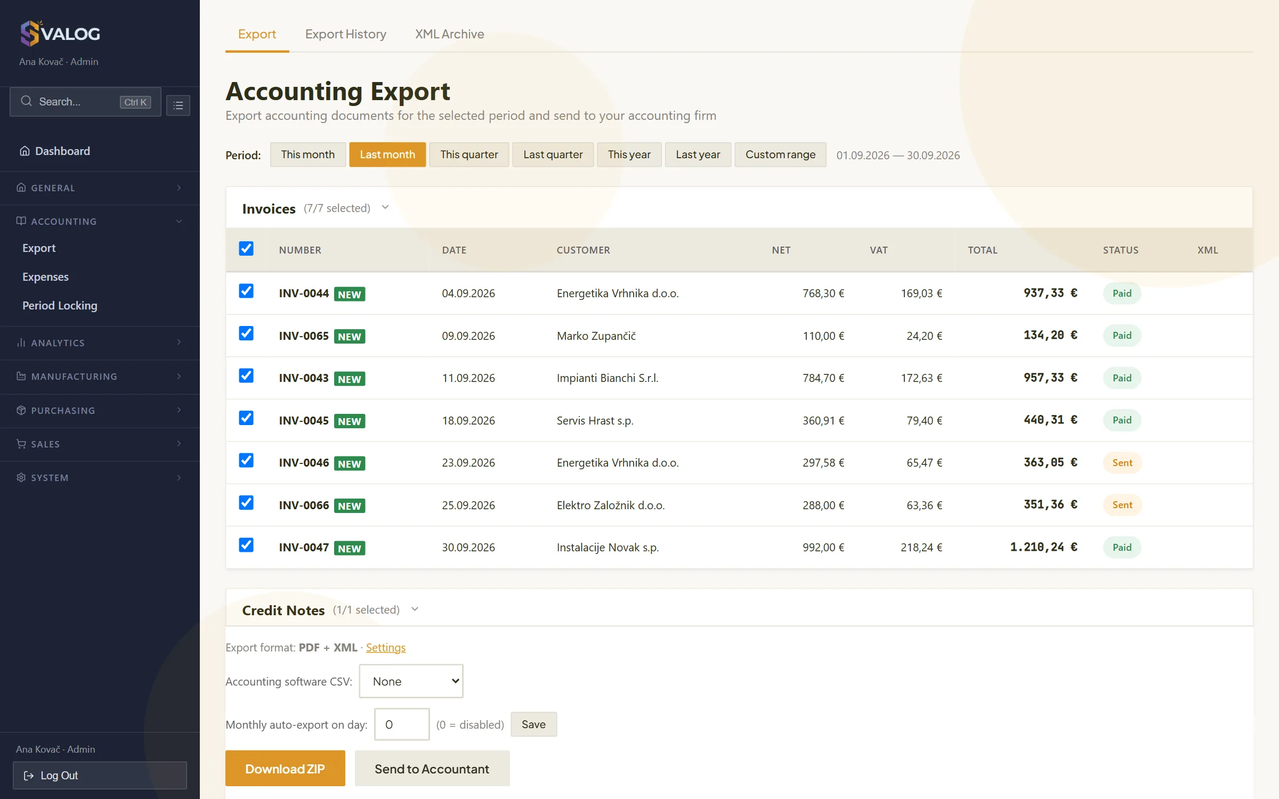Viewport: 1279px width, 799px height.
Task: Click the Analytics bar chart icon
Action: 21,343
